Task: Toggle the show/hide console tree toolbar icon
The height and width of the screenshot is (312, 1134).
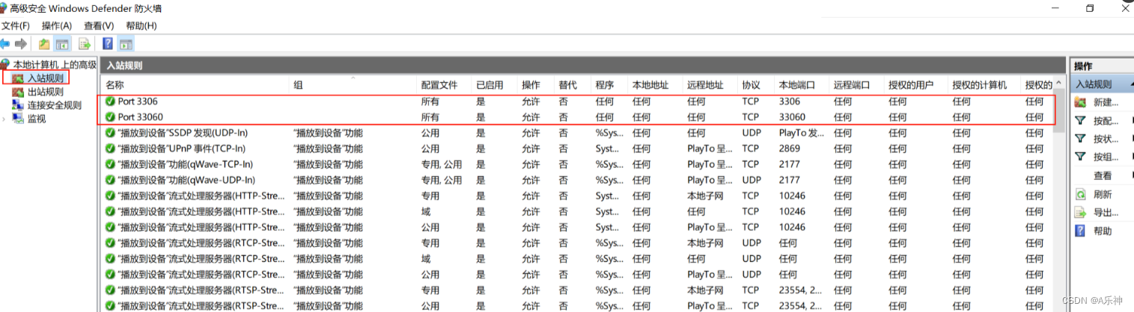Action: [62, 44]
